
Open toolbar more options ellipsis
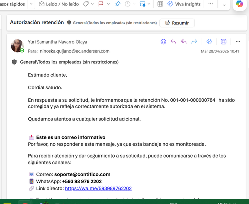point(211,4)
